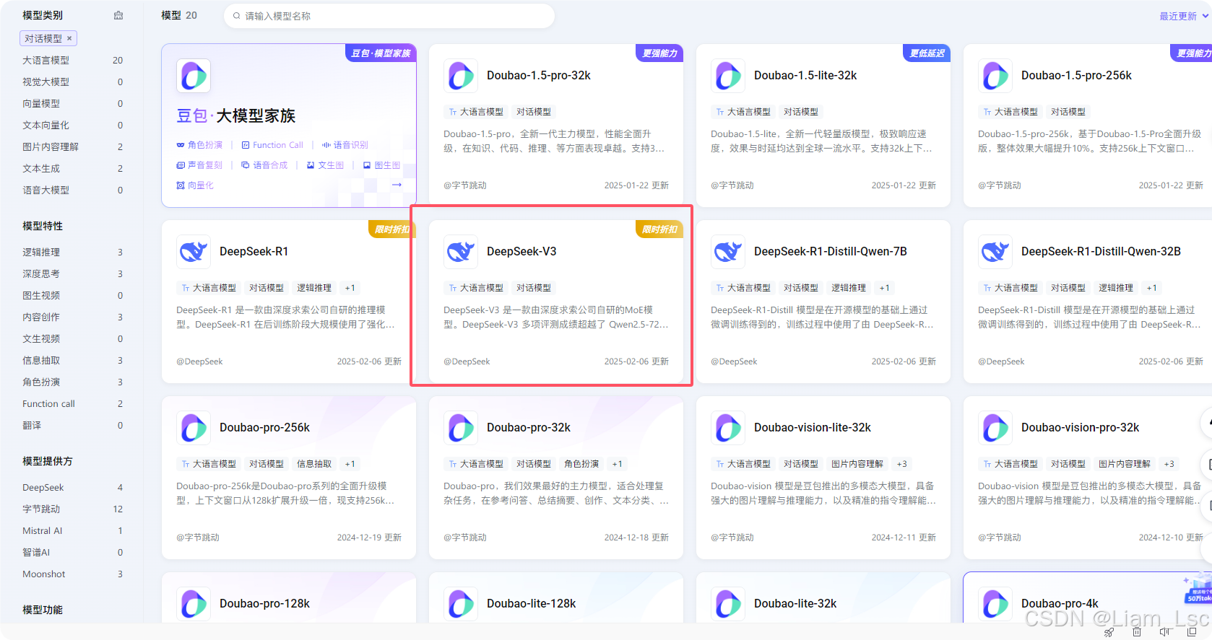Remove the 对话模型 filter tag
The height and width of the screenshot is (640, 1212).
click(x=69, y=38)
